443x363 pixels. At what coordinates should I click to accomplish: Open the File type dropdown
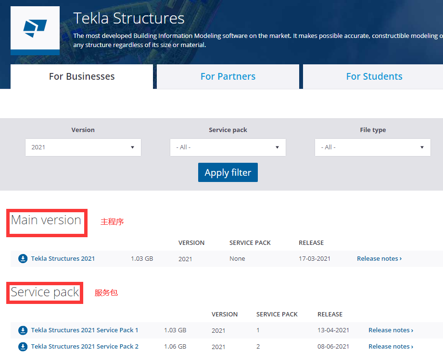pos(372,147)
